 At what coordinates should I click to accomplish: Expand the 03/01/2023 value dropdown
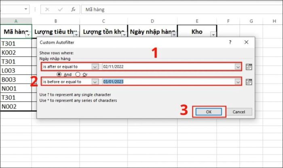click(x=238, y=82)
